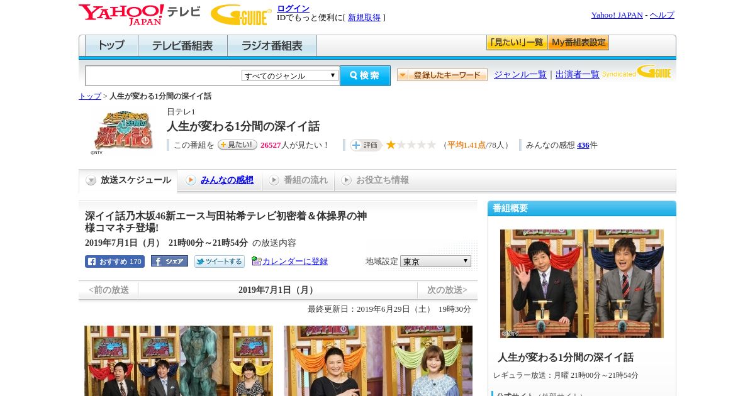
Task: Click the Facebook シェア button
Action: pyautogui.click(x=169, y=261)
